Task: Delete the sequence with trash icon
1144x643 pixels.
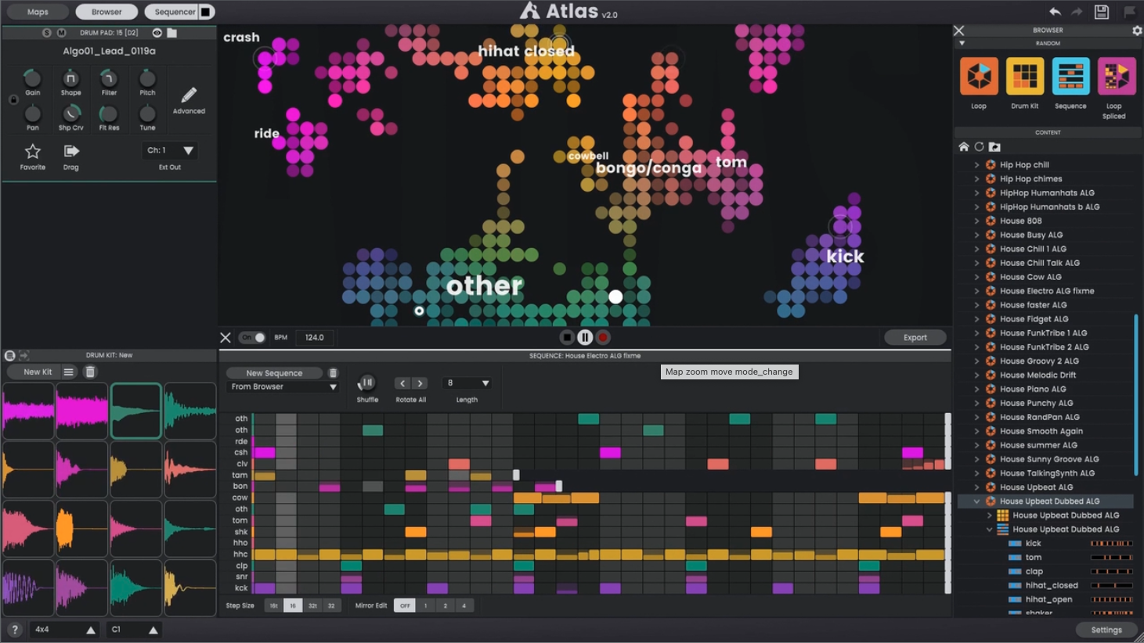Action: tap(333, 373)
